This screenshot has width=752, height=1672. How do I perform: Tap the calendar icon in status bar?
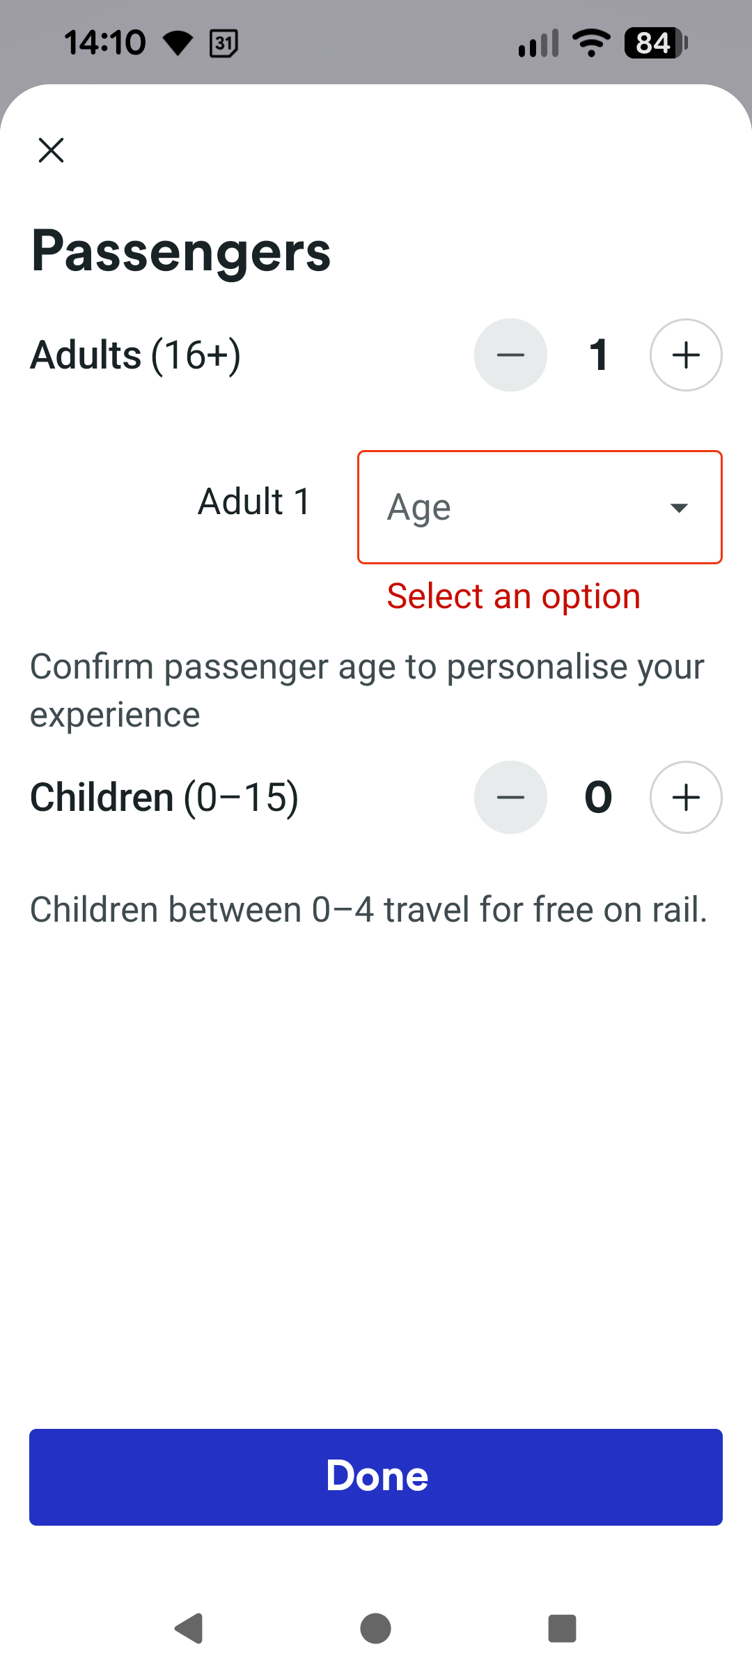pyautogui.click(x=224, y=43)
